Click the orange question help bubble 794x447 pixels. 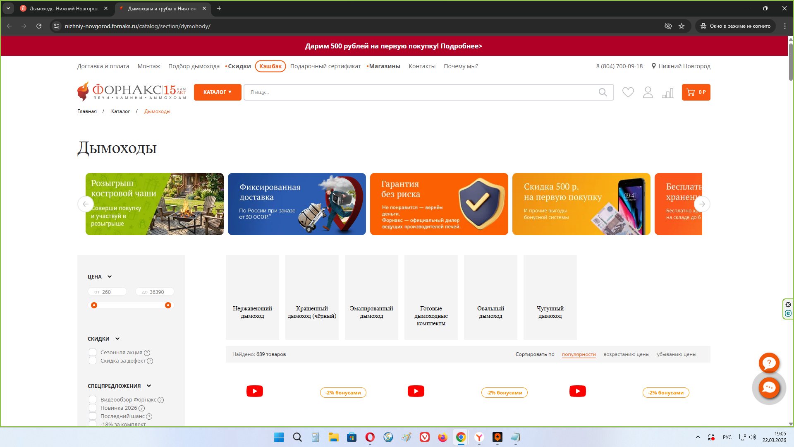click(769, 363)
